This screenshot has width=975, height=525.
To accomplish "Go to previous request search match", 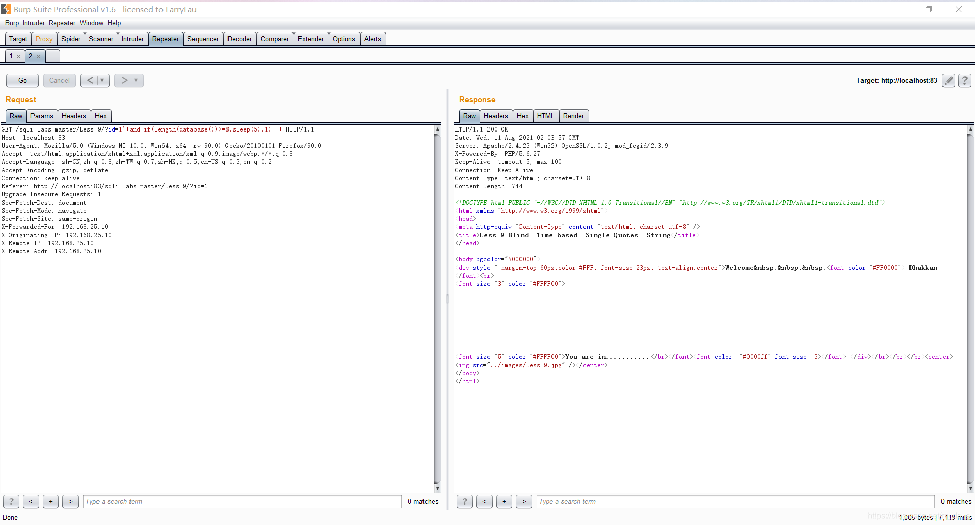I will click(x=31, y=501).
